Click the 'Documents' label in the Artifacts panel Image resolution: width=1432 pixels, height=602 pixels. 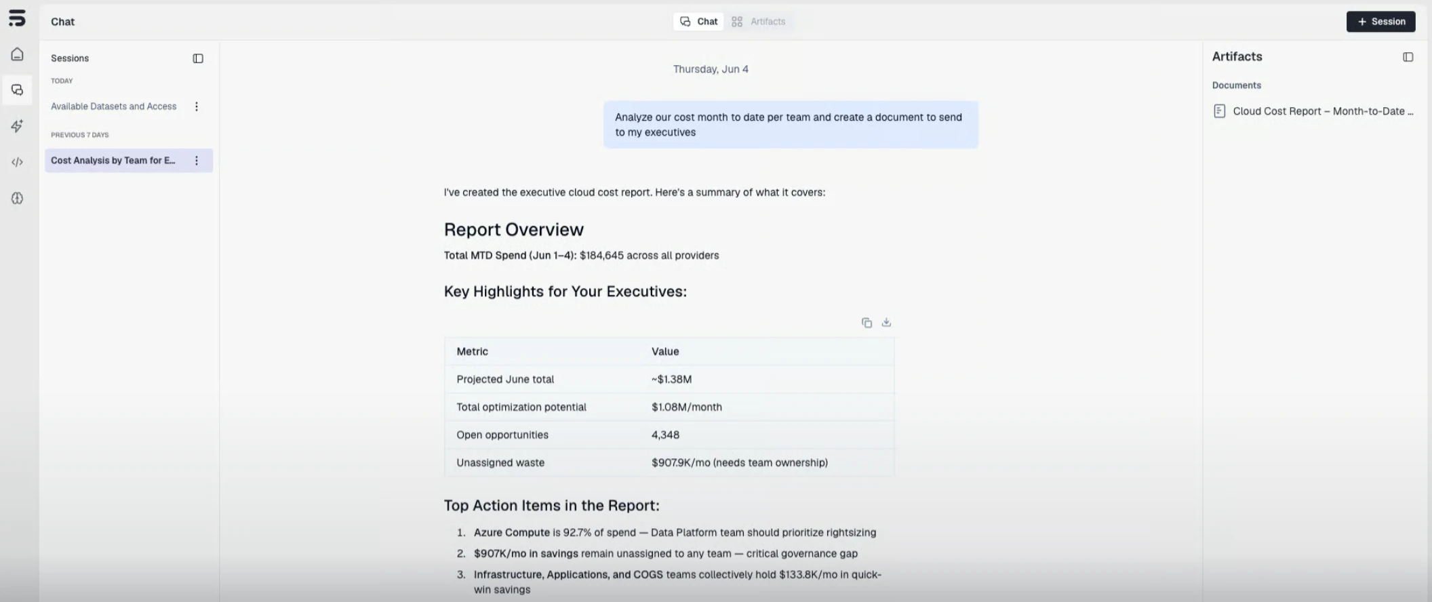pos(1236,85)
